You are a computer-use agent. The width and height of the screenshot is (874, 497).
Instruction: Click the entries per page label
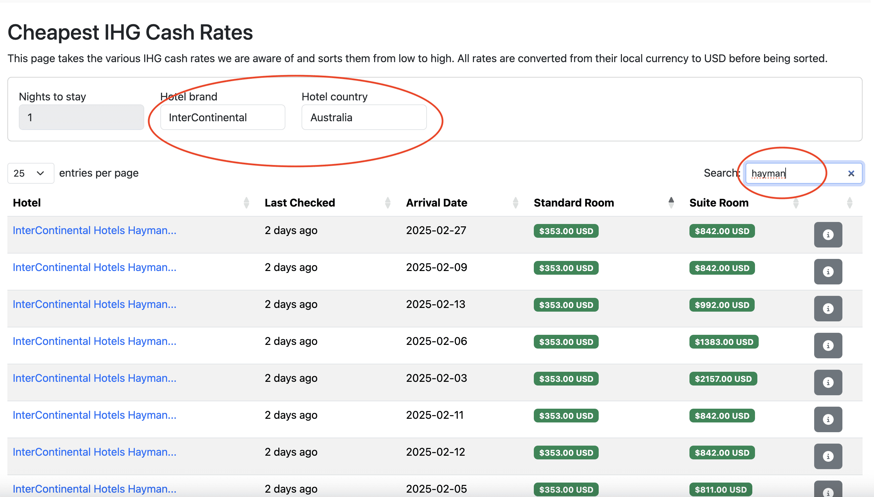click(99, 173)
